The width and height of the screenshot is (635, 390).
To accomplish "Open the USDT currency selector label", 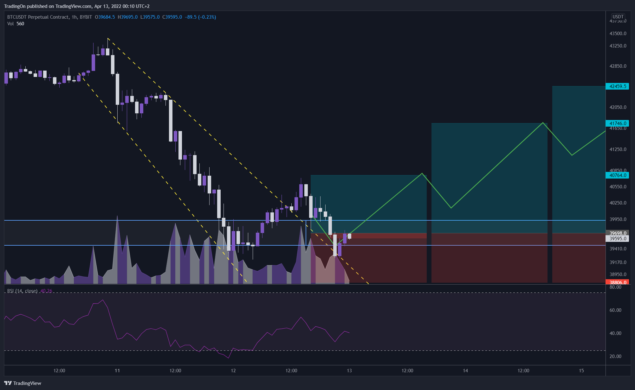I will (618, 17).
